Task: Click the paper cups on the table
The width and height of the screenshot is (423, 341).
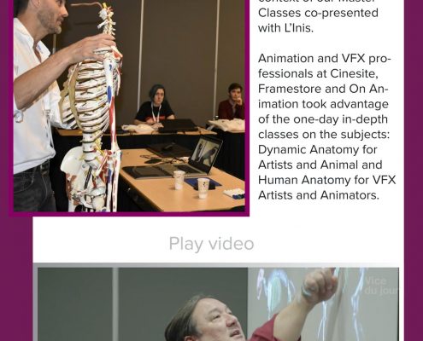Action: pyautogui.click(x=191, y=184)
